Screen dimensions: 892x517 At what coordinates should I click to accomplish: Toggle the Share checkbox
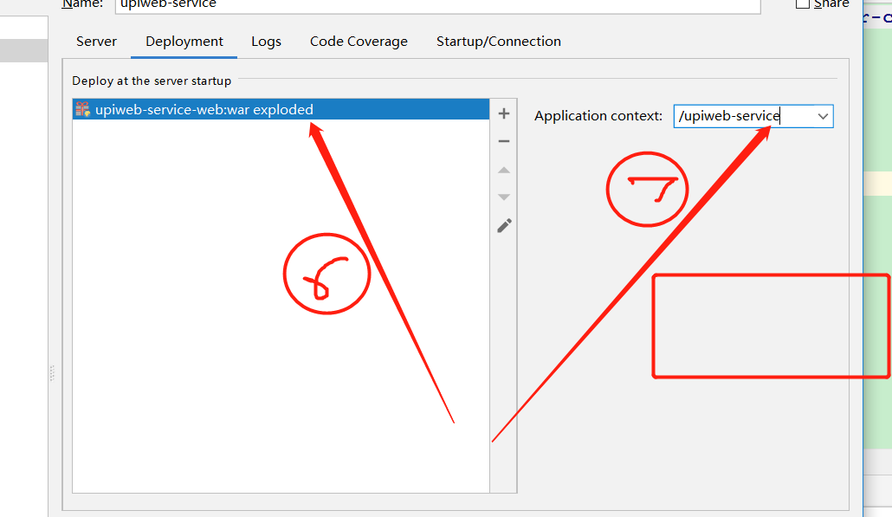(x=802, y=3)
